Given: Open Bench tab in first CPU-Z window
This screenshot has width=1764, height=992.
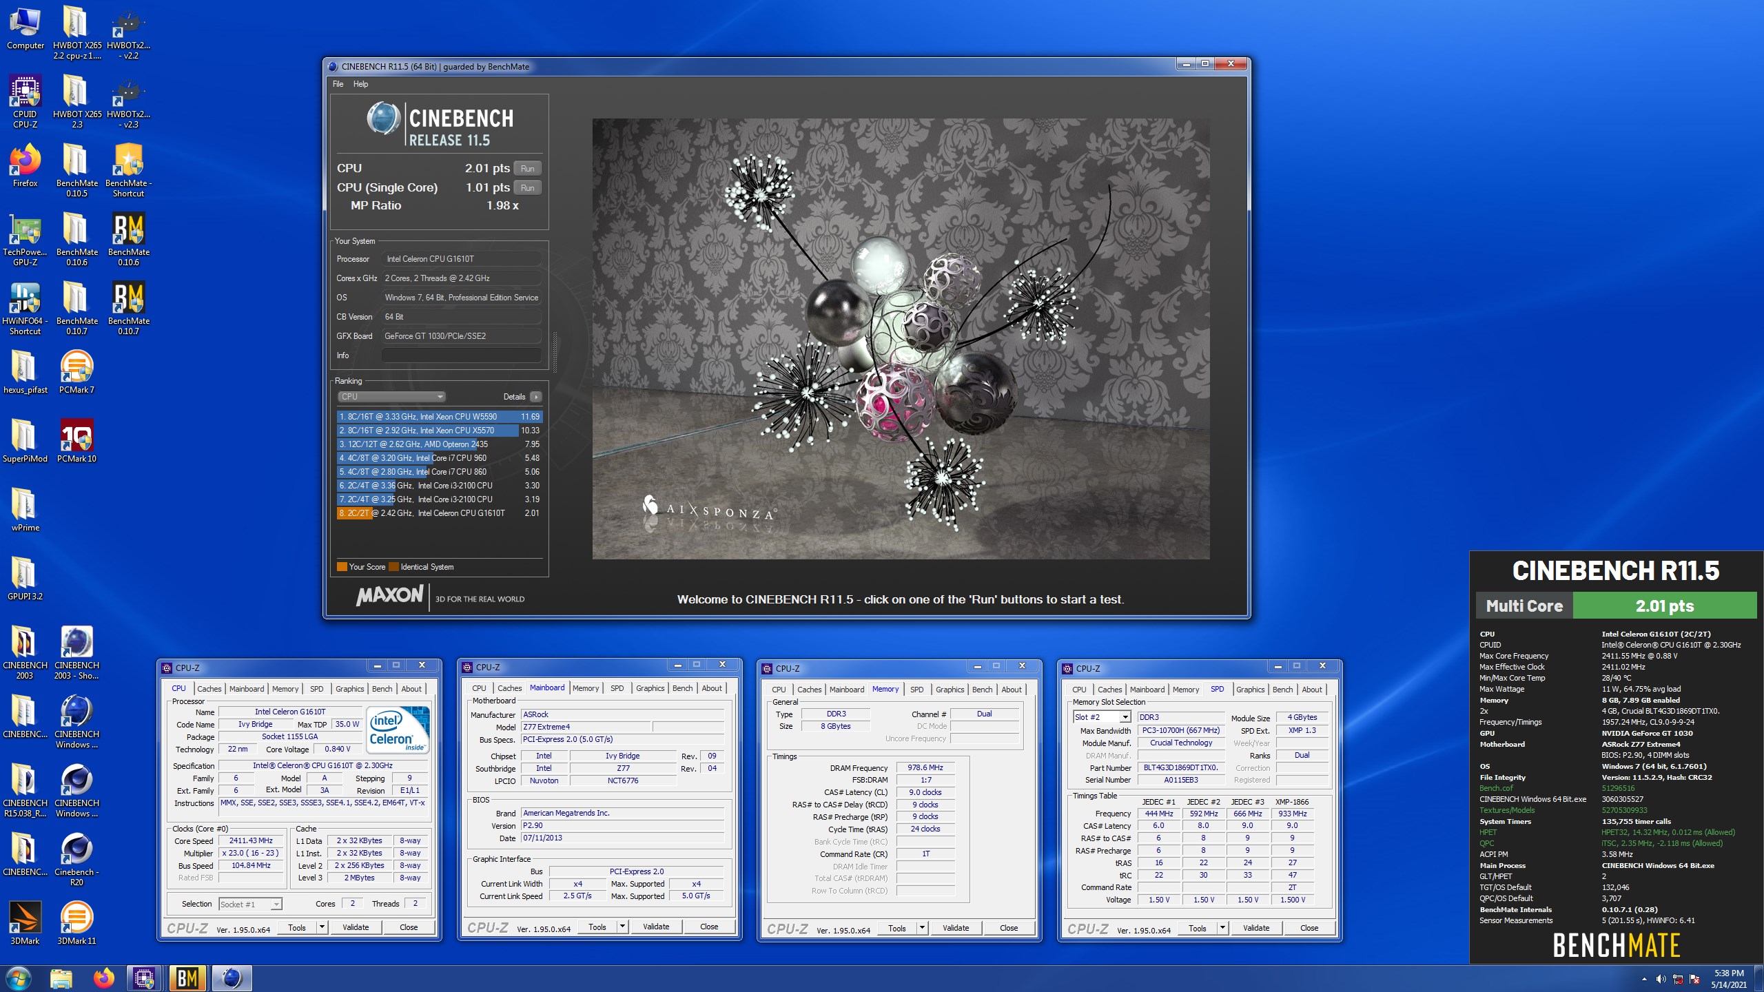Looking at the screenshot, I should tap(382, 689).
